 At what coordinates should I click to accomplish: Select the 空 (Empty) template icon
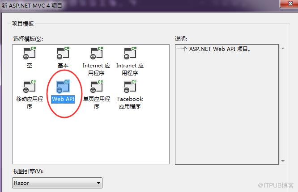30,53
